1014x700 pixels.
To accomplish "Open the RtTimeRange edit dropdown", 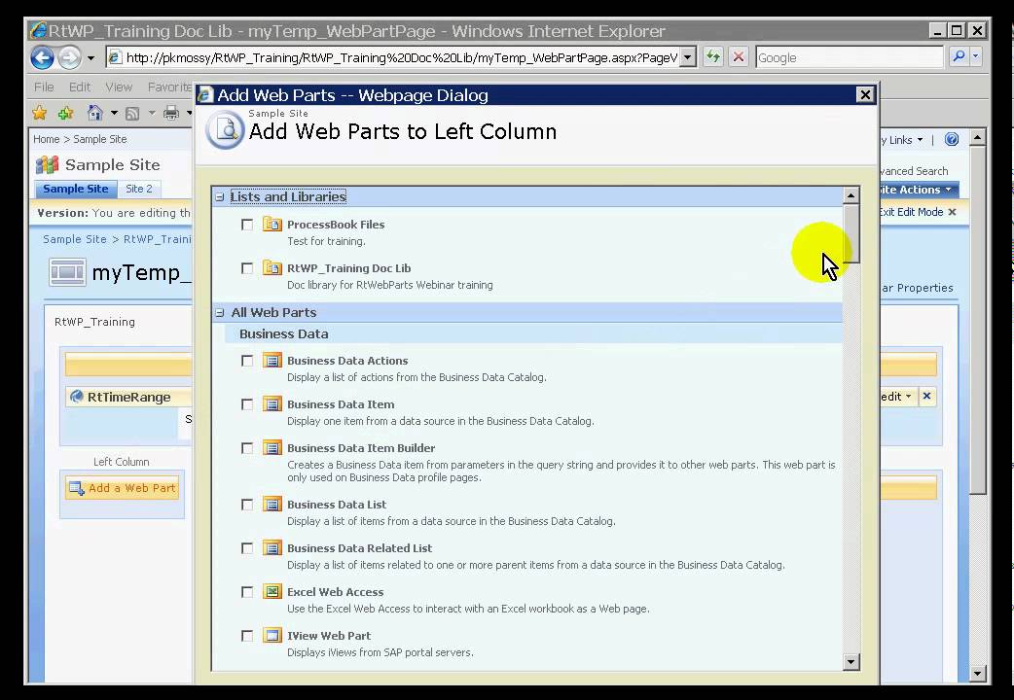I will (896, 397).
